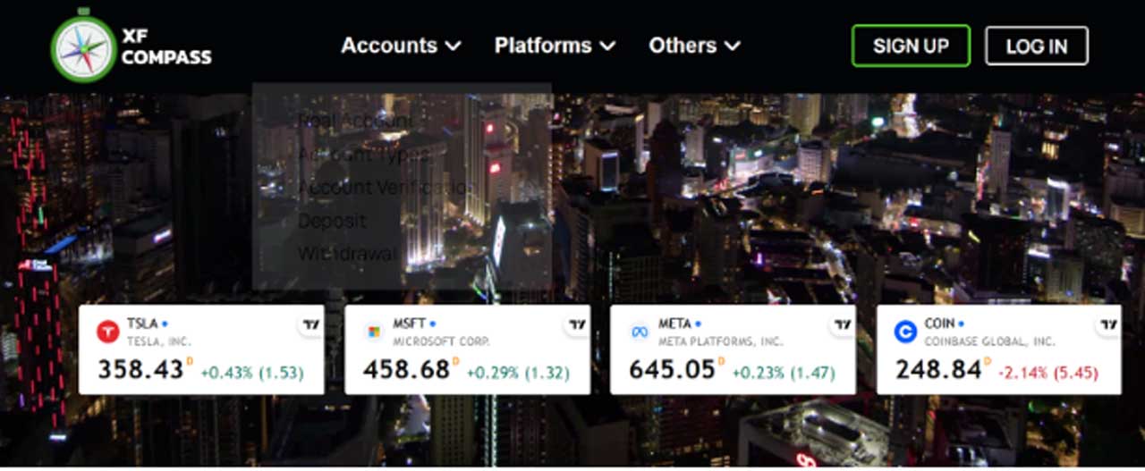The width and height of the screenshot is (1145, 471).
Task: Click the Meta logo on META card
Action: click(640, 332)
